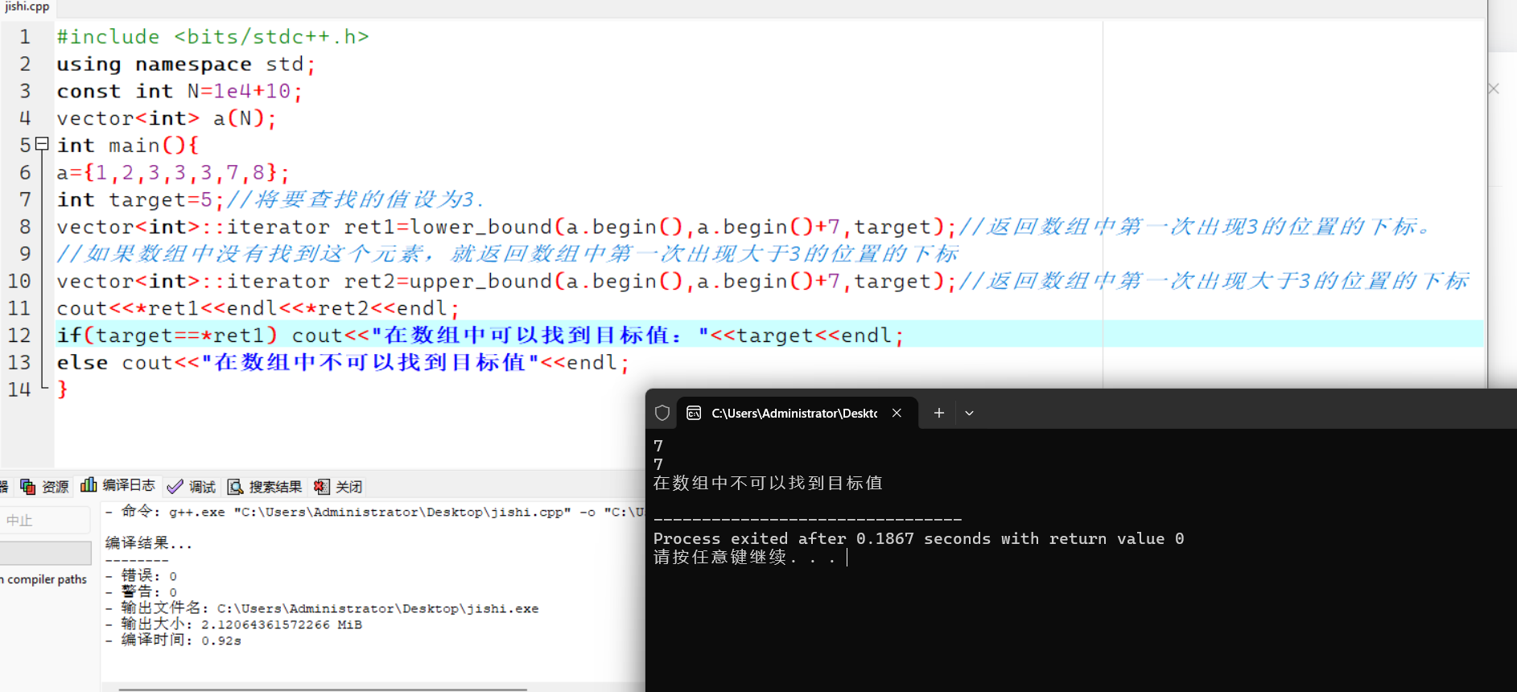Click the compile log horizontal scrollbar

coord(322,689)
